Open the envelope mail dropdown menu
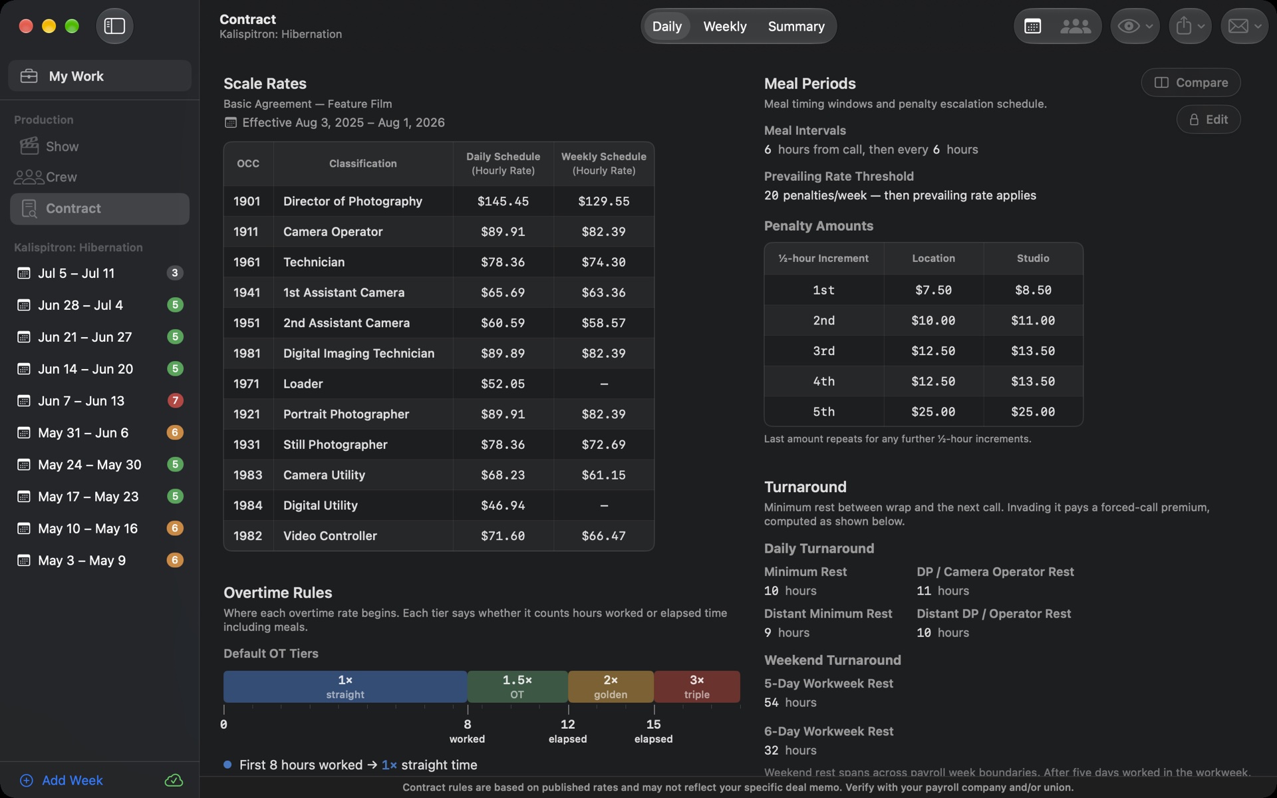Image resolution: width=1277 pixels, height=798 pixels. pos(1244,26)
